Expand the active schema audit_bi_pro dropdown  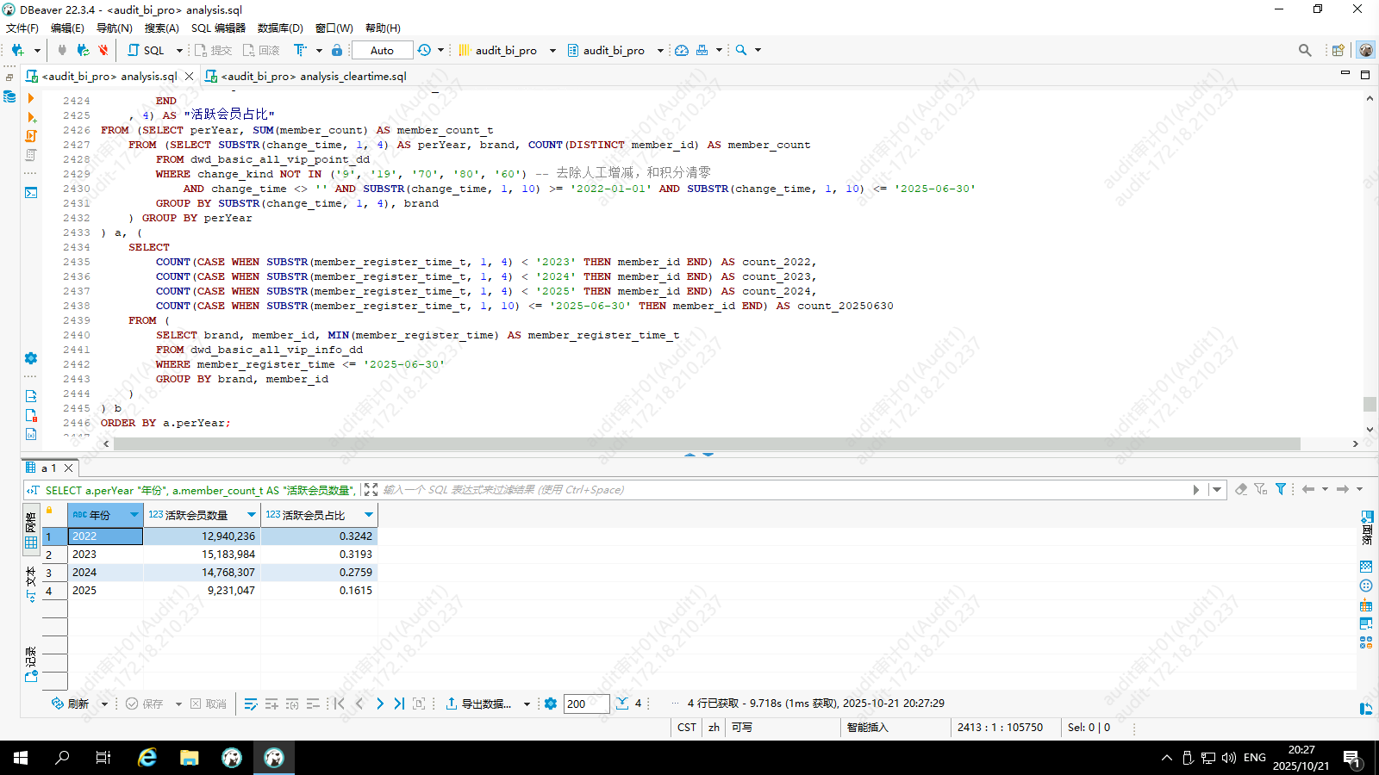(x=660, y=50)
